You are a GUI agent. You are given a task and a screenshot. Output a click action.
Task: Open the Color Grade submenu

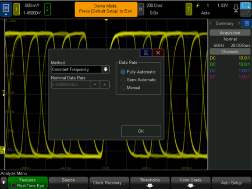[x=191, y=182]
